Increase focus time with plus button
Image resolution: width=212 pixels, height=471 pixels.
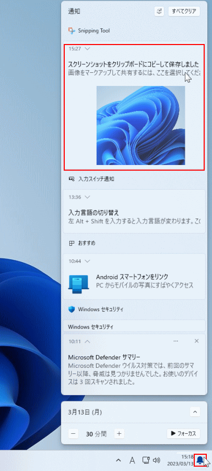[119, 433]
